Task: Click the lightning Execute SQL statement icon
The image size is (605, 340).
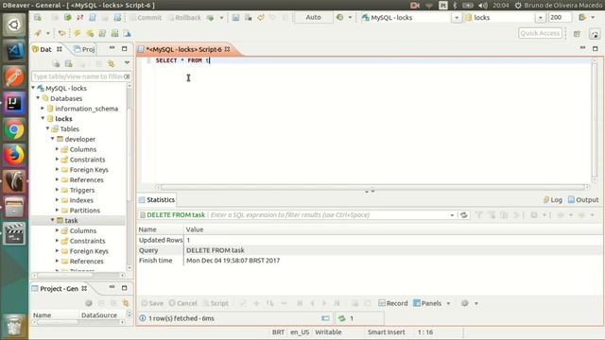Action: (x=78, y=34)
